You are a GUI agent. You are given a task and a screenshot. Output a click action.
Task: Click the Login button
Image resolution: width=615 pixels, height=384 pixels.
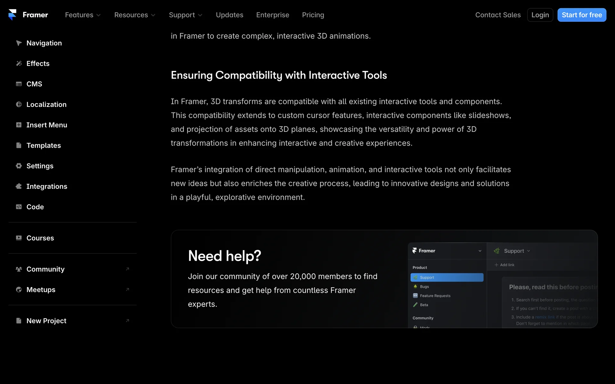pos(540,15)
